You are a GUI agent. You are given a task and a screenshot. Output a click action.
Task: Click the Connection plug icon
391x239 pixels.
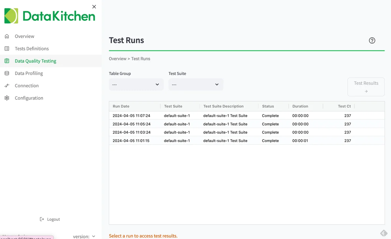point(7,86)
